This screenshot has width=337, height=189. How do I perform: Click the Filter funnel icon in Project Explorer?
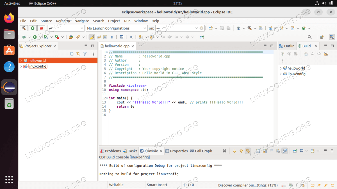[85, 54]
